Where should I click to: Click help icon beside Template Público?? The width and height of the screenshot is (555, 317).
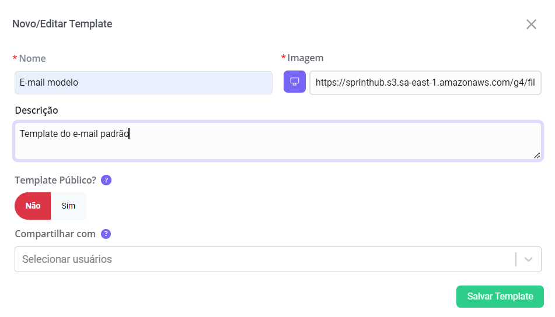point(106,180)
